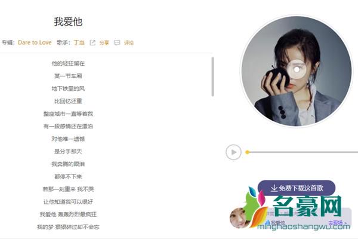Click the round singer album cover
The height and width of the screenshot is (239, 358).
tap(297, 71)
